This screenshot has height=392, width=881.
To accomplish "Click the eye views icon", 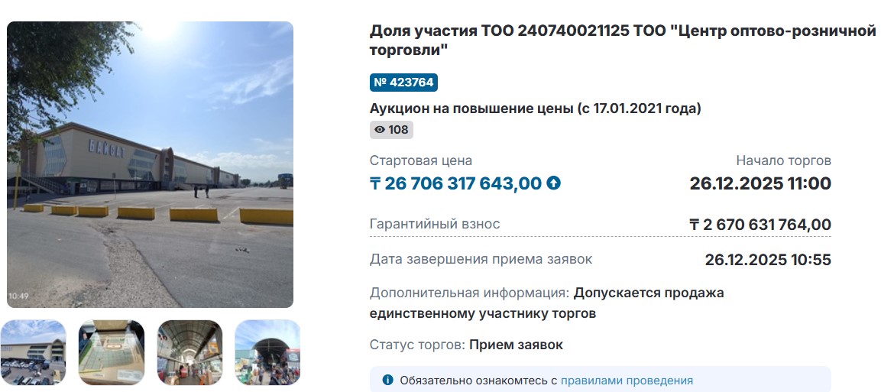I will pyautogui.click(x=379, y=130).
